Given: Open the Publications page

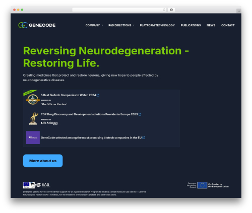Looking at the screenshot, I should click(191, 25).
